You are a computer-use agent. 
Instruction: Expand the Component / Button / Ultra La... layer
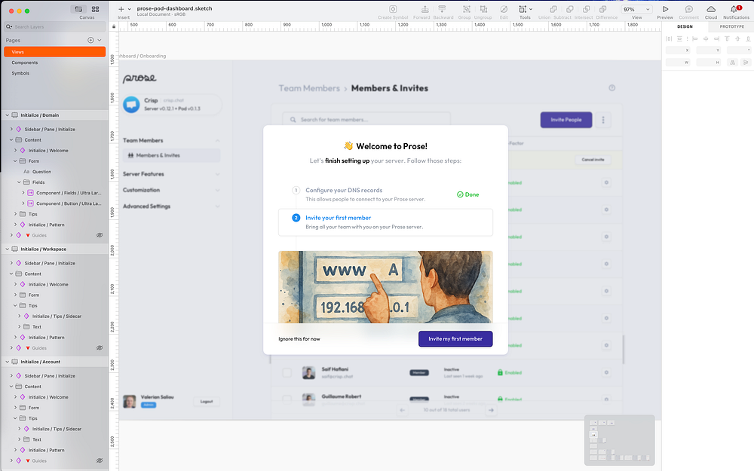pyautogui.click(x=23, y=203)
